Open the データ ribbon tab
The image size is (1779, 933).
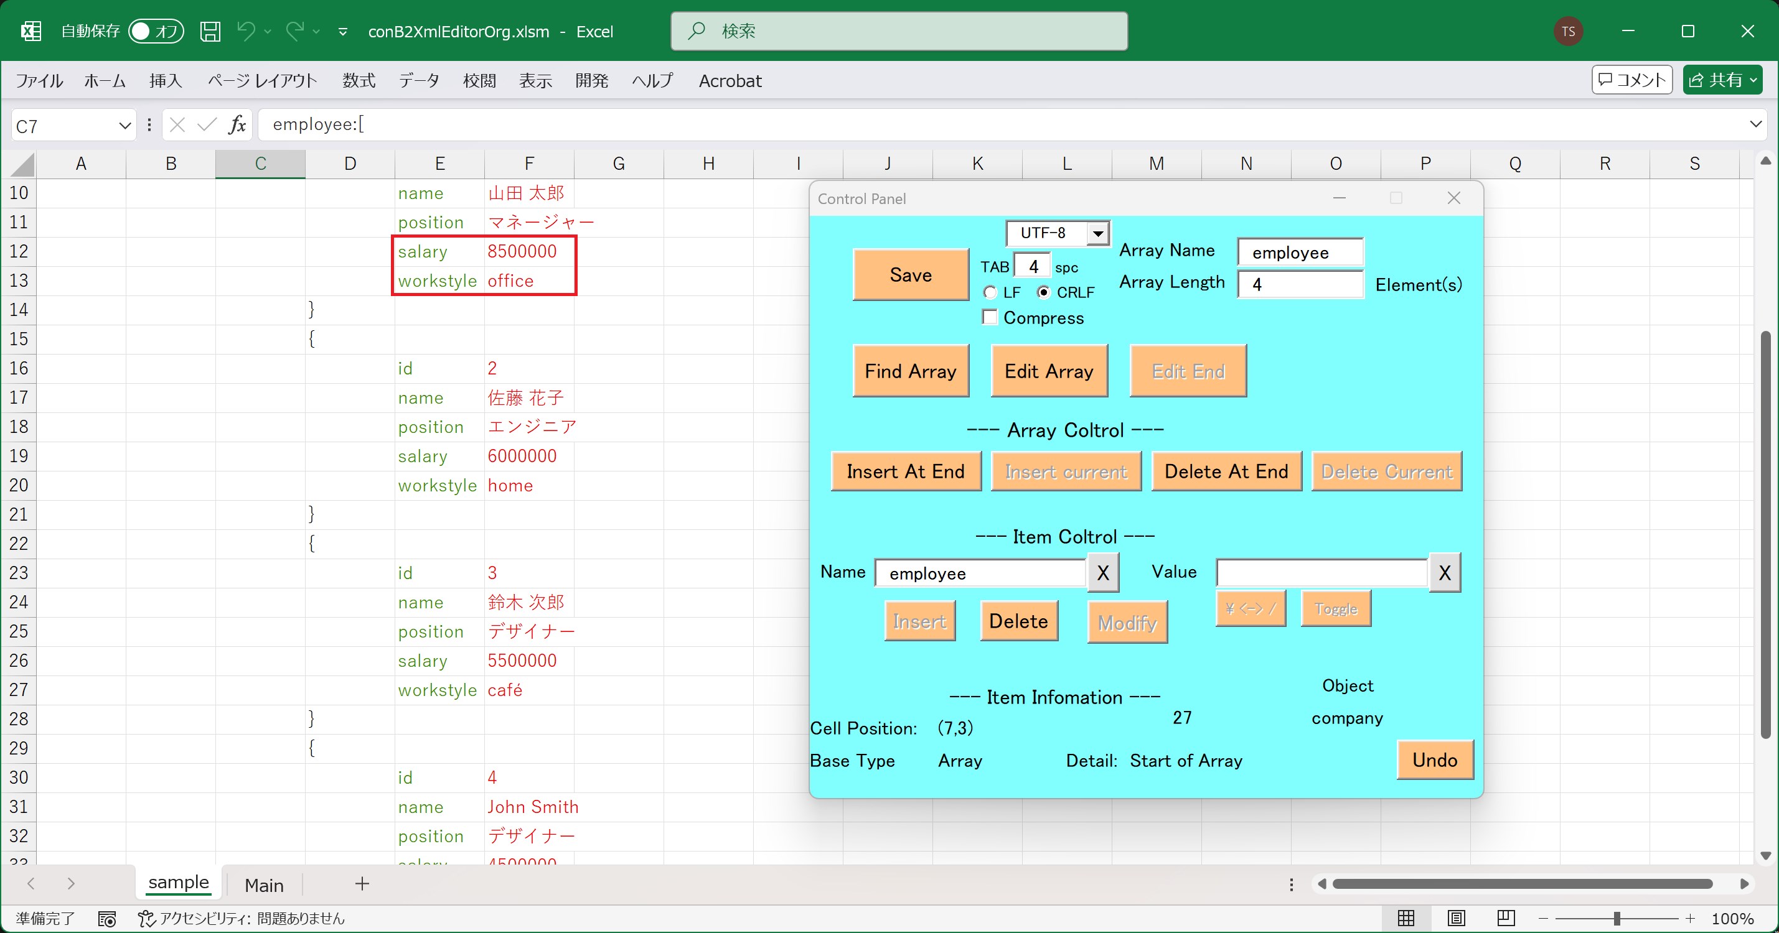418,81
